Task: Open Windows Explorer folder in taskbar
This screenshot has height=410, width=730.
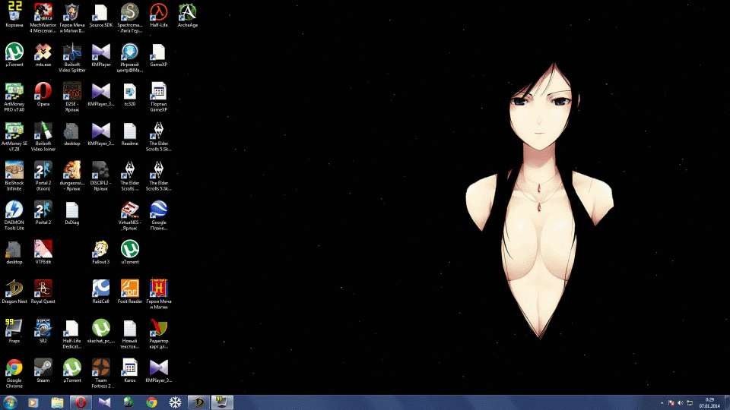Action: tap(57, 402)
